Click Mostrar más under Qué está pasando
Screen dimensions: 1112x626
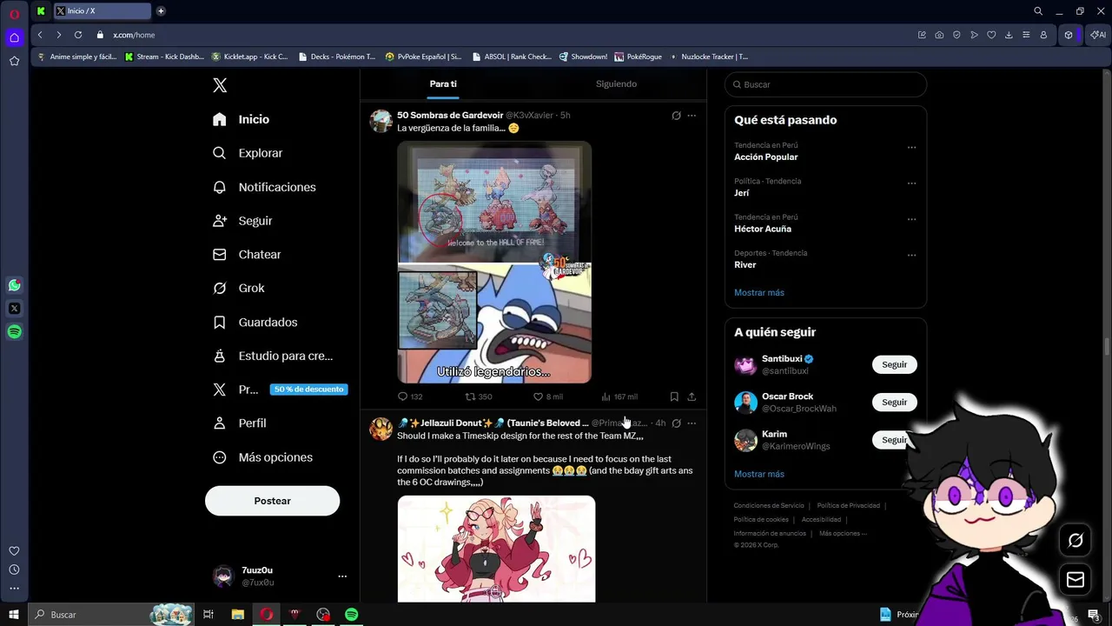click(x=759, y=293)
